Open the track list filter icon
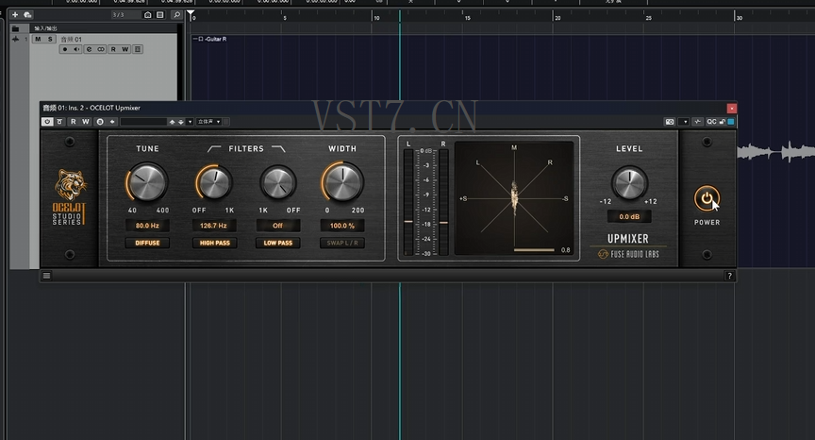Screen dimensions: 815x440 click(160, 14)
